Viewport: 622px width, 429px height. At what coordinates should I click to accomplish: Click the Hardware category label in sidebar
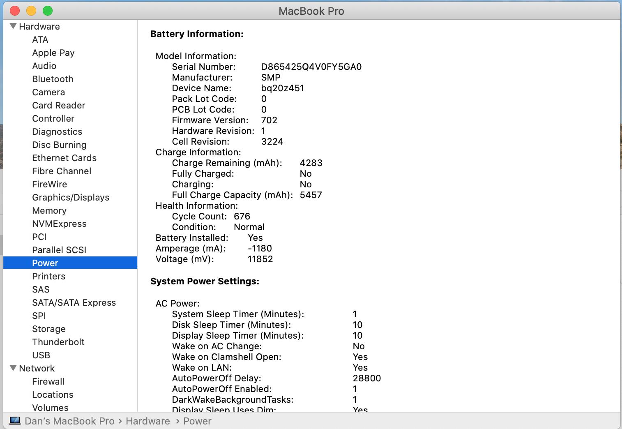[39, 26]
